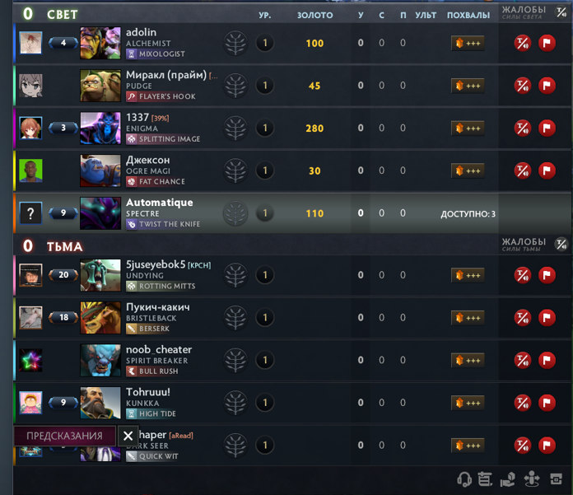Open the scroll list icon in bottom bar
The image size is (573, 495).
(x=485, y=479)
